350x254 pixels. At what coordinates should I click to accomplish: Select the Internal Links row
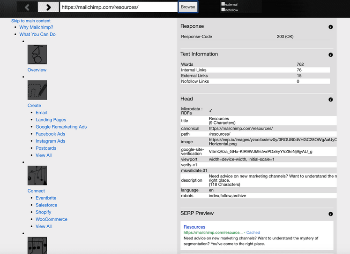[255, 70]
